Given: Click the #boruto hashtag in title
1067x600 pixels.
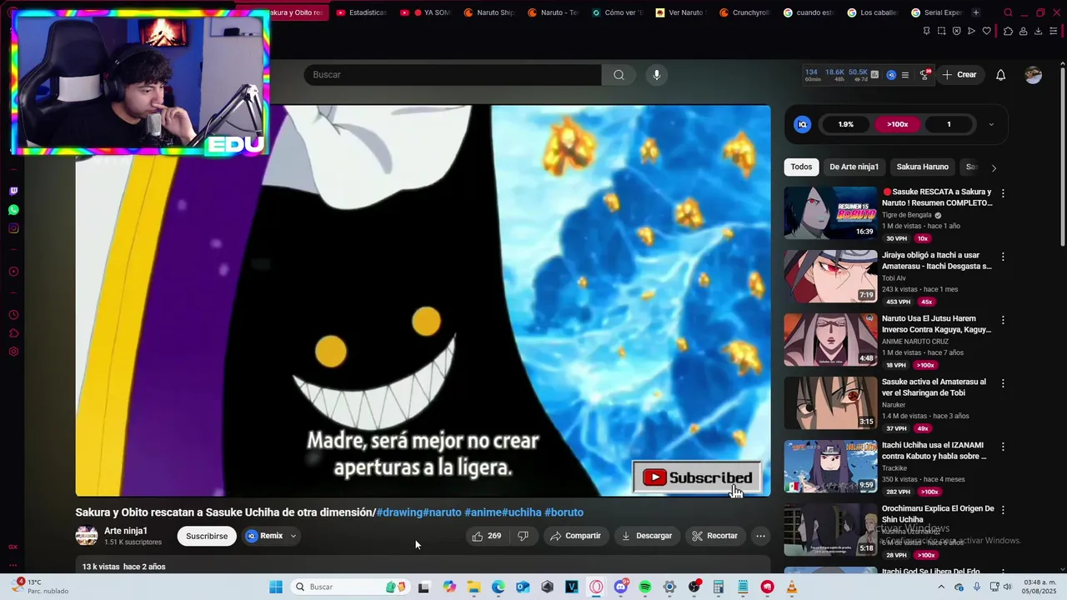Looking at the screenshot, I should point(564,512).
